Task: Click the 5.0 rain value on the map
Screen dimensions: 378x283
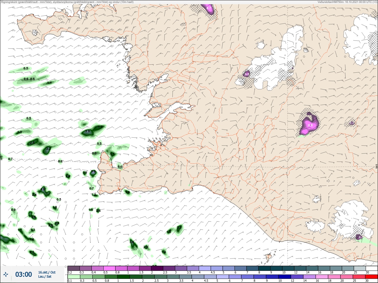Action: 93,172
